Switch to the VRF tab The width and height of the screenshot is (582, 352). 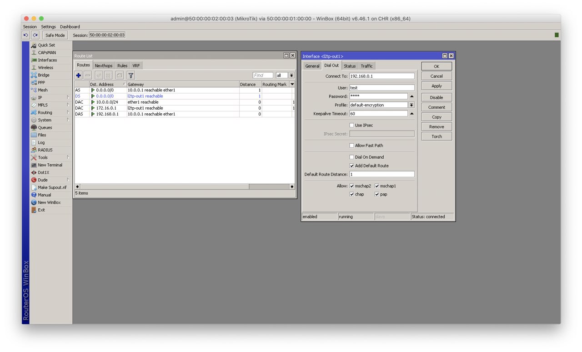coord(136,65)
